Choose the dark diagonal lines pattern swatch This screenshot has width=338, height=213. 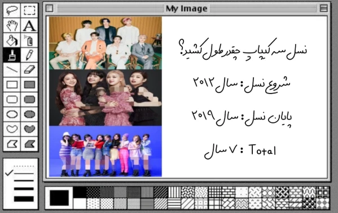click(x=161, y=192)
